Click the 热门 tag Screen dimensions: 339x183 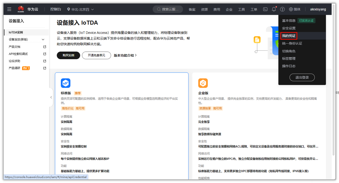click(26, 68)
